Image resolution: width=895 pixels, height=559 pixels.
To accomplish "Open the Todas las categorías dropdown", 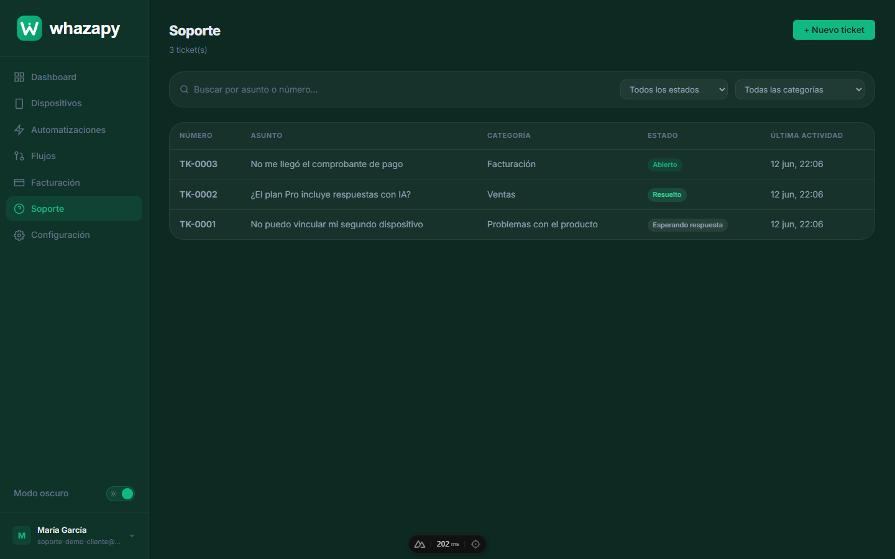I will pos(800,89).
